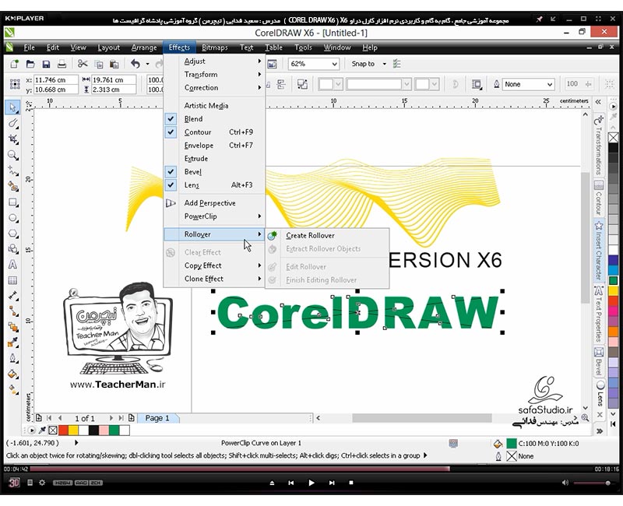Click the object width field 19.761 cm

[x=114, y=80]
